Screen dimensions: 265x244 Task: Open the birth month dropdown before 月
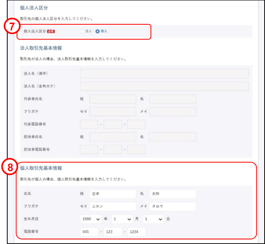pyautogui.click(x=122, y=219)
